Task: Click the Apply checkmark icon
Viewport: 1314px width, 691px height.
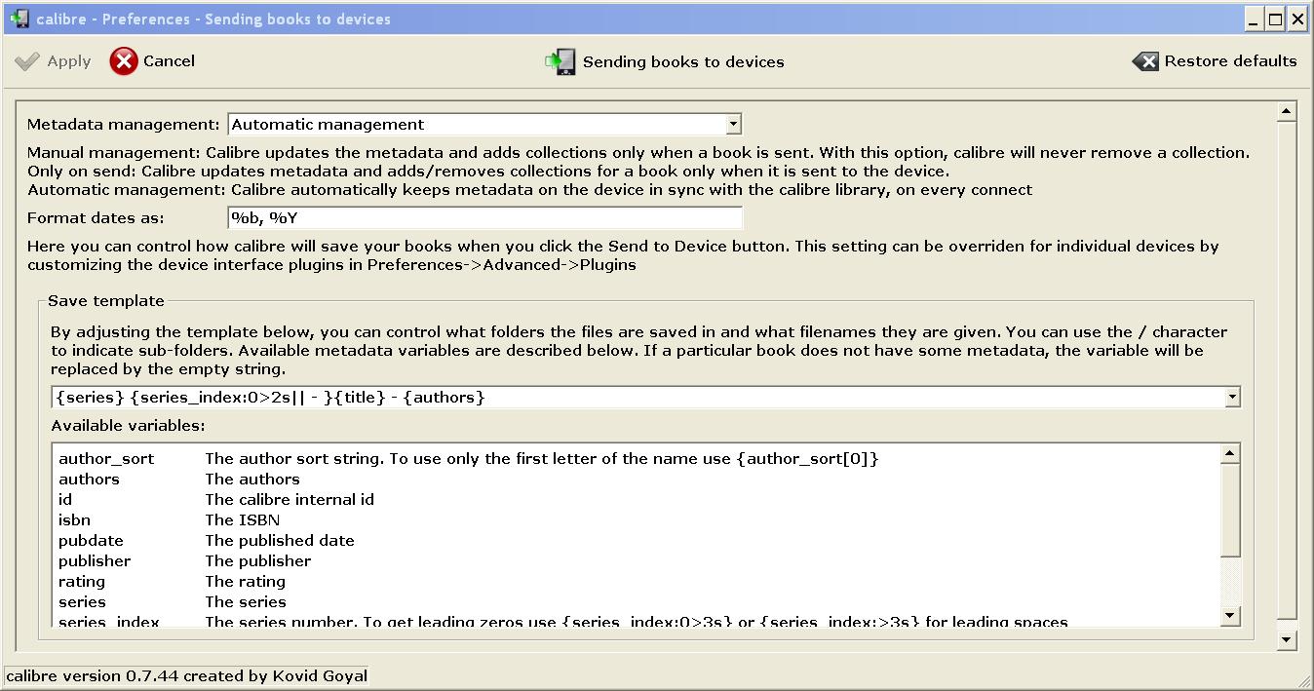Action: coord(27,61)
